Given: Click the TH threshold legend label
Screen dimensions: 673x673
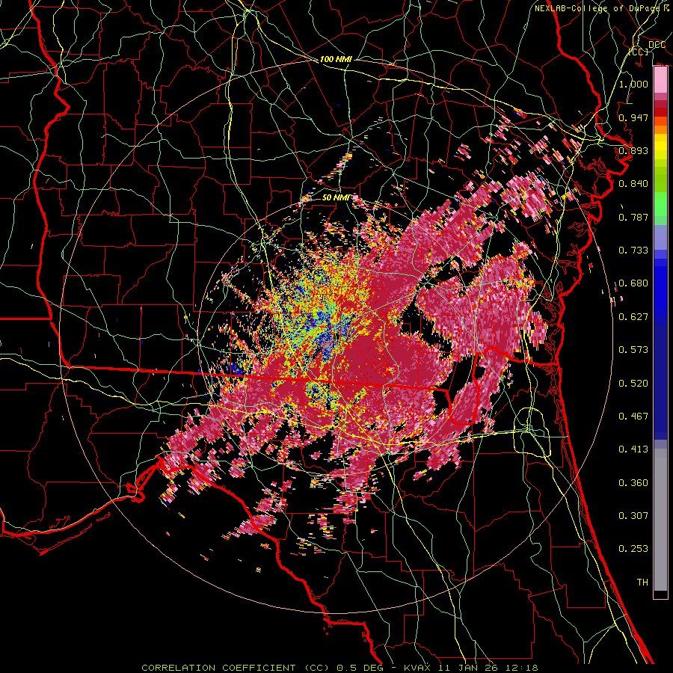Looking at the screenshot, I should pyautogui.click(x=642, y=583).
